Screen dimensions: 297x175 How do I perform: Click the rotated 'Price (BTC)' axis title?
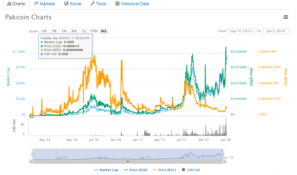click(x=286, y=77)
